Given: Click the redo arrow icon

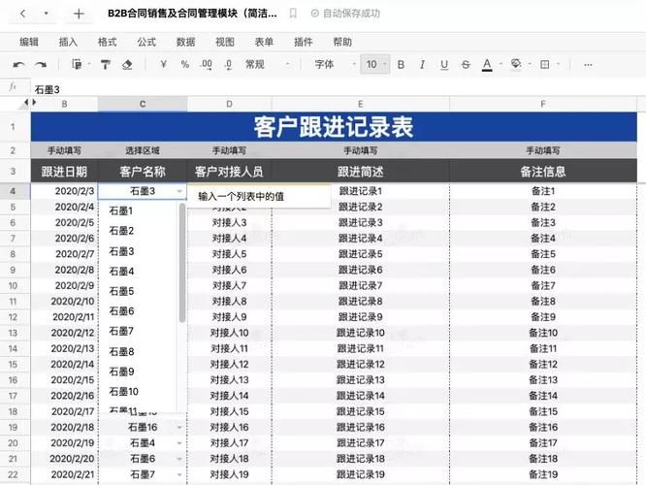Looking at the screenshot, I should click(x=41, y=65).
